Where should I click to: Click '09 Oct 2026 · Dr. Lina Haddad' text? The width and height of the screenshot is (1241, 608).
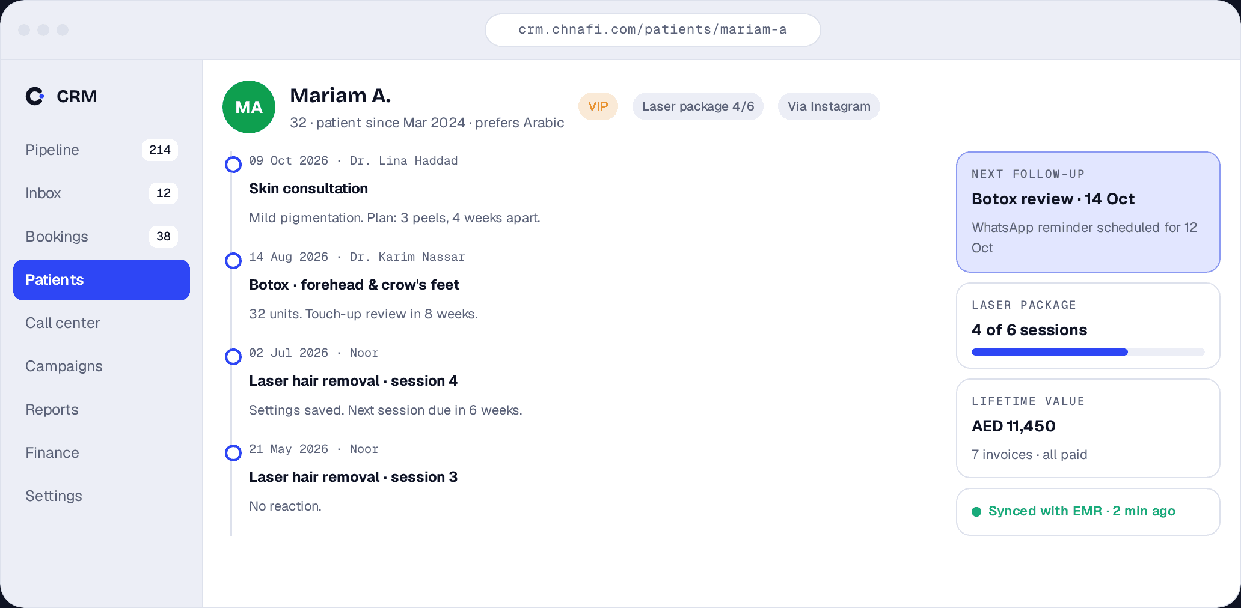tap(354, 161)
